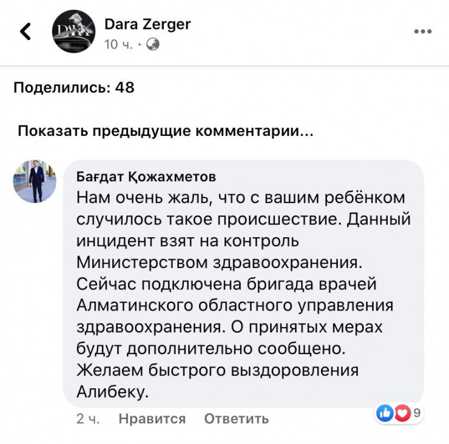
Task: View who shared via "Поделились: 48"
Action: point(74,87)
